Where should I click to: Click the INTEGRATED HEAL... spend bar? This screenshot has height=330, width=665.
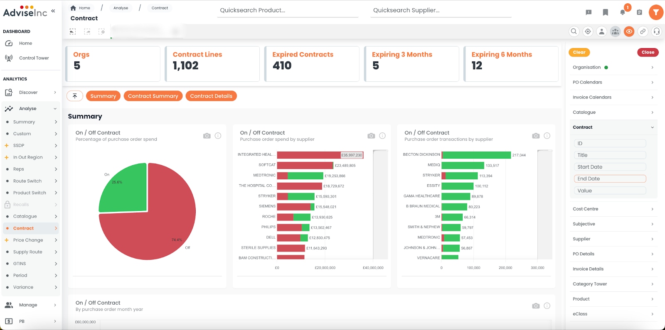point(320,155)
